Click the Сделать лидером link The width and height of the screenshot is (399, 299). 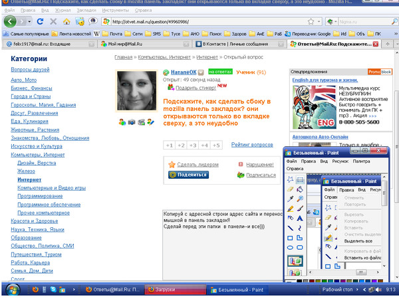pyautogui.click(x=198, y=165)
